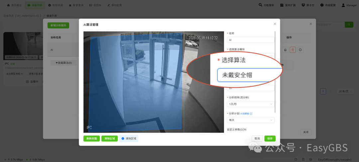Click the red delete icon in 操作 column
359x162 pixels.
pos(293,49)
